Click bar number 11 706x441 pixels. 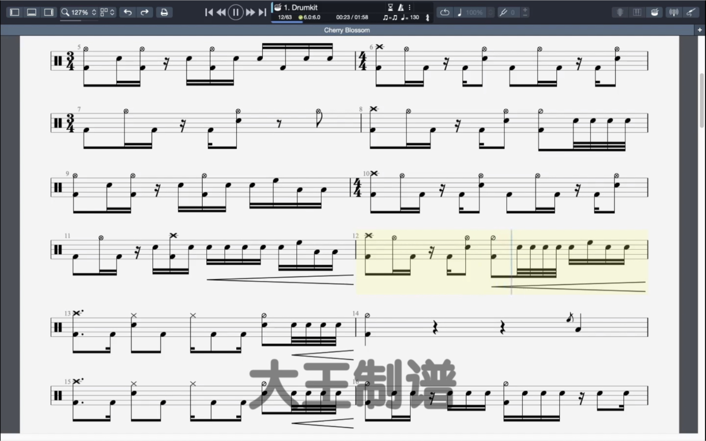(x=68, y=236)
